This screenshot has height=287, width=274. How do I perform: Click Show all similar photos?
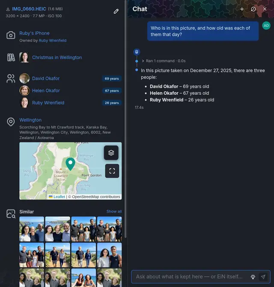(x=114, y=212)
